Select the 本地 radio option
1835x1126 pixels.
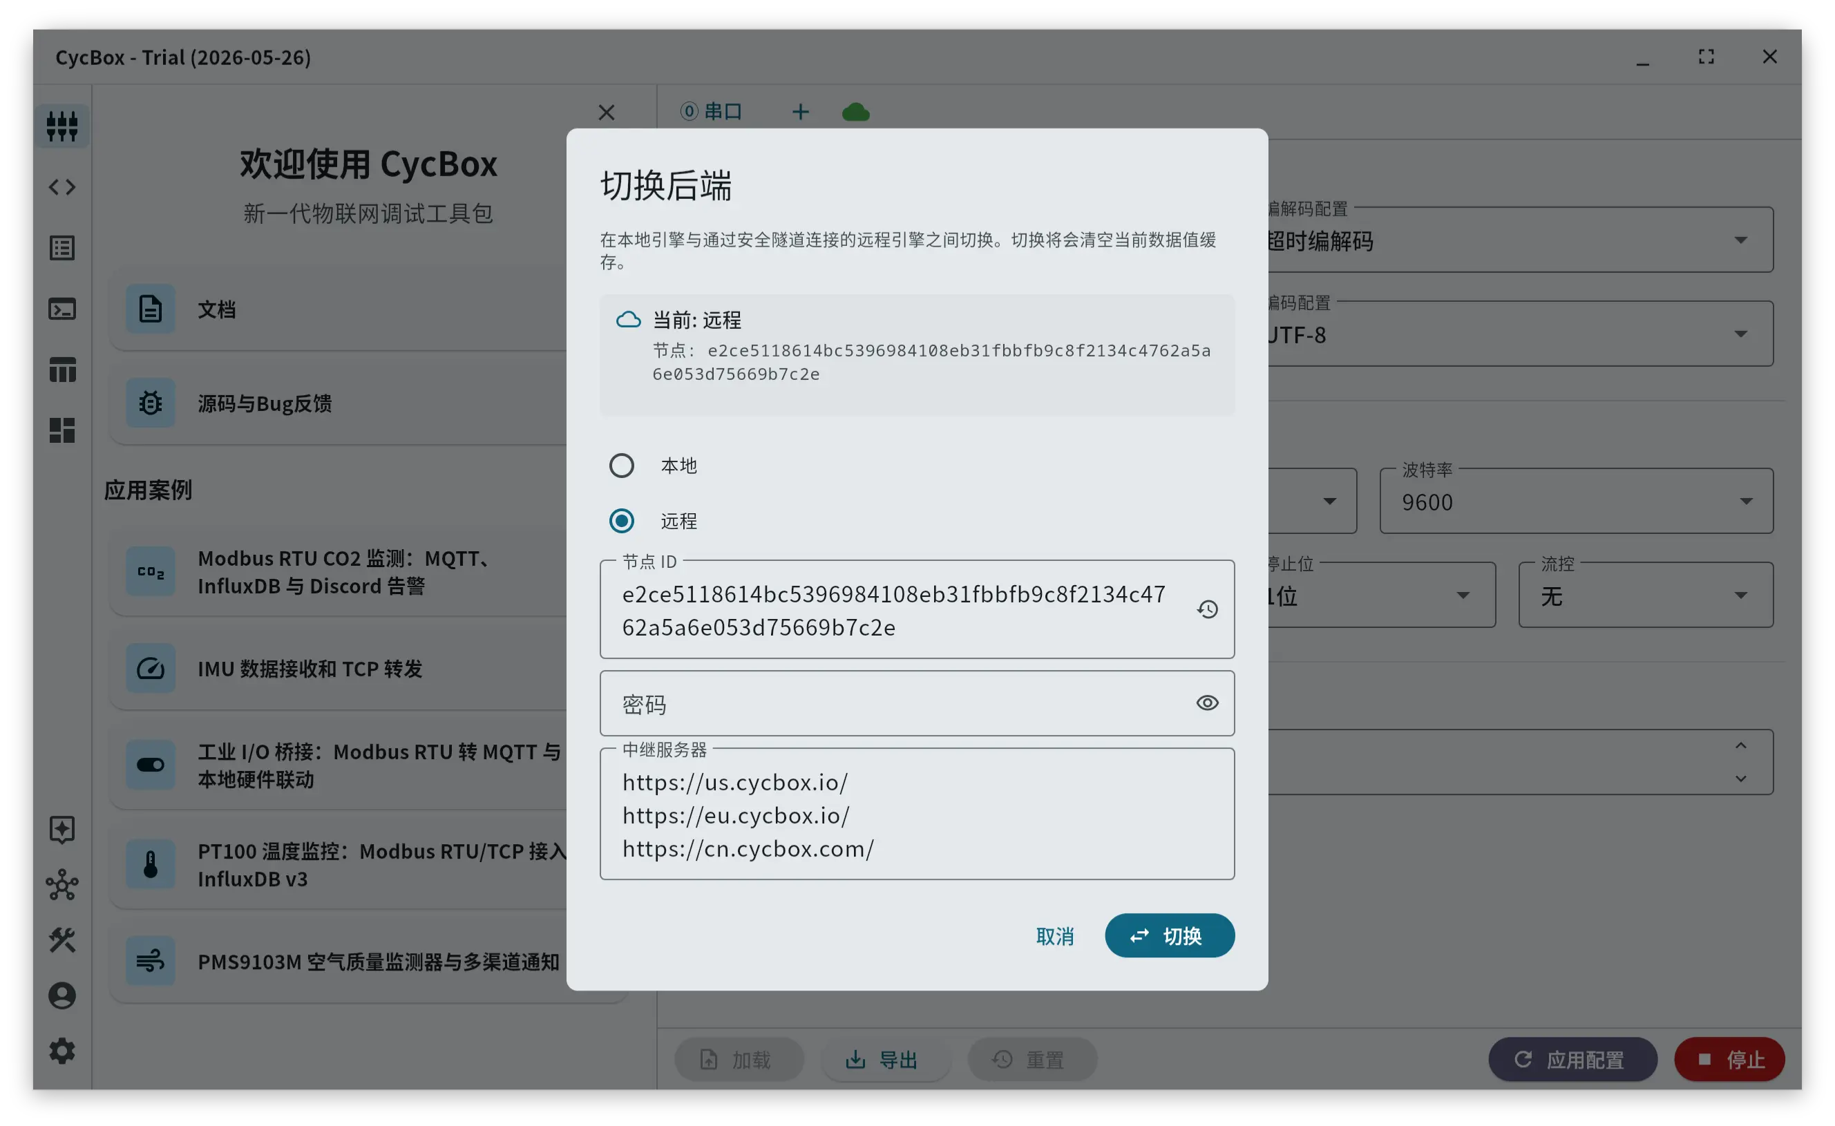[621, 466]
